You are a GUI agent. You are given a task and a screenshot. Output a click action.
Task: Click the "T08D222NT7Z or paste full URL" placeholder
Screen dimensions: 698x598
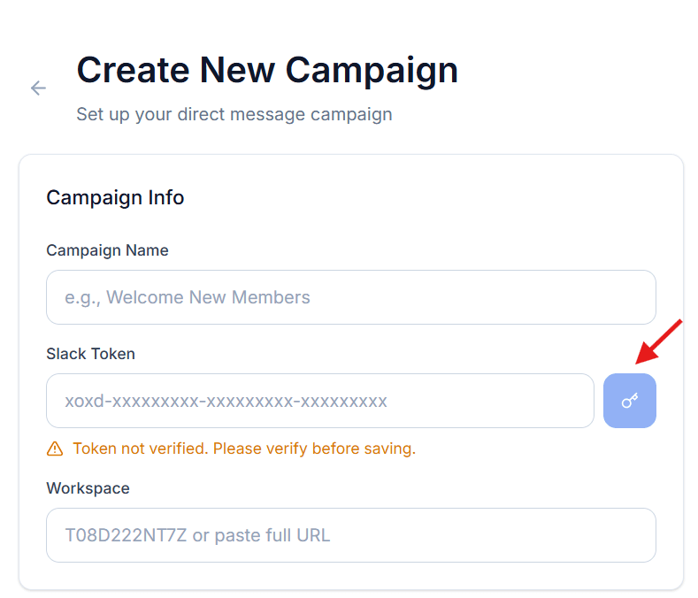point(197,535)
